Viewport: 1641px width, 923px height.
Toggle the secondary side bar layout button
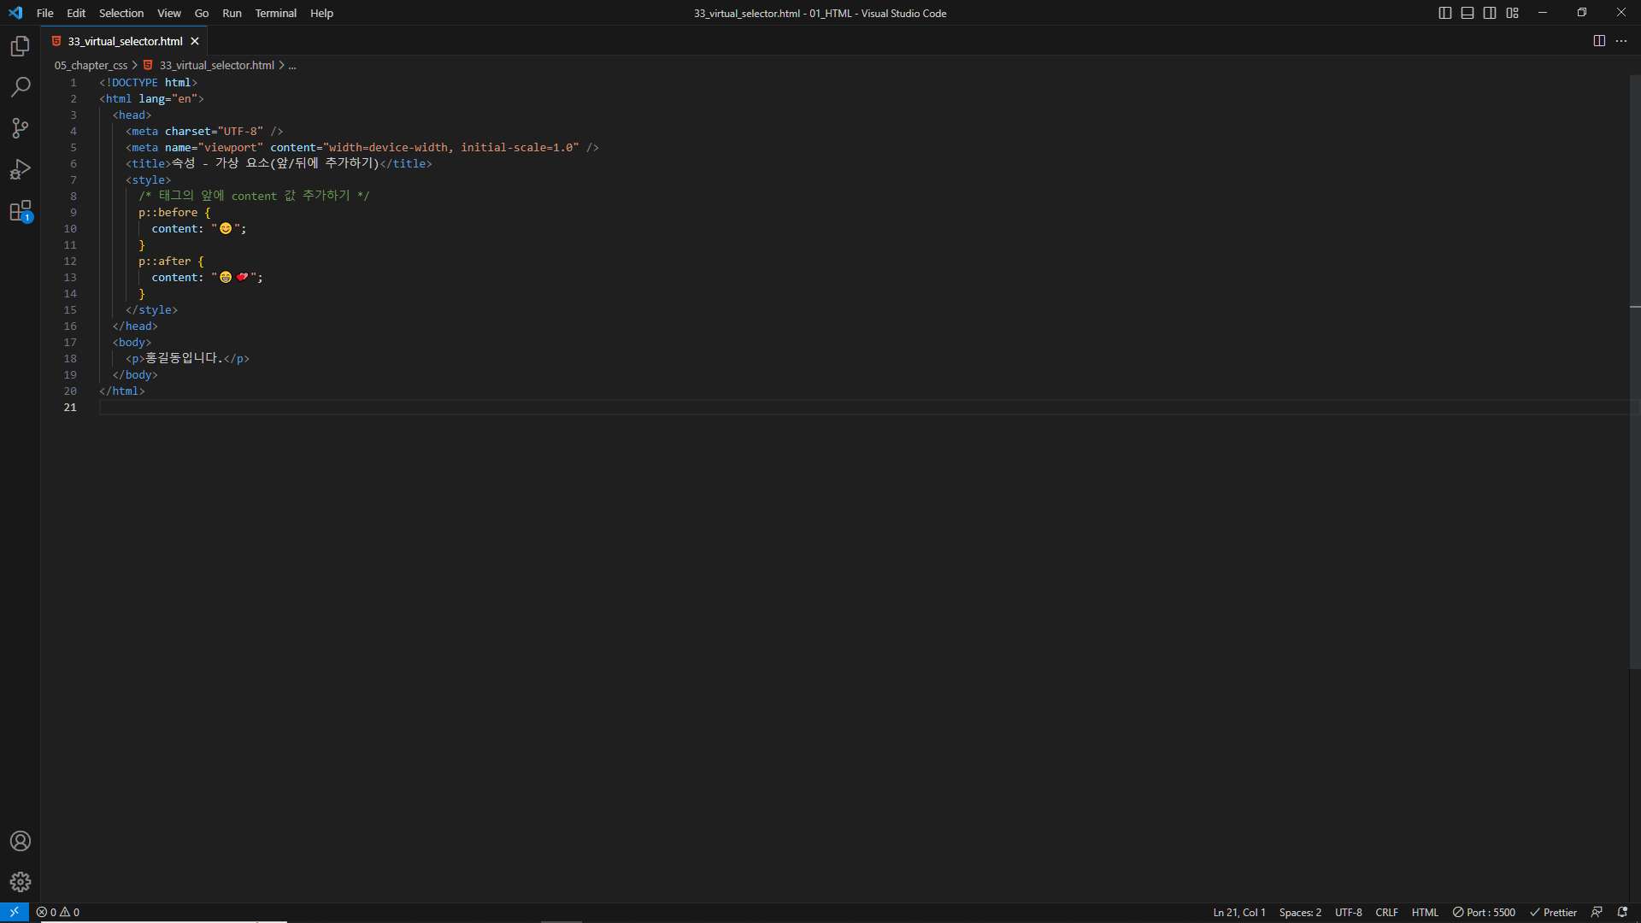tap(1490, 13)
